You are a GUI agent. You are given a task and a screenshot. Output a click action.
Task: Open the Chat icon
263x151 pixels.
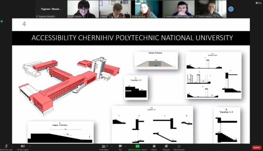point(120,146)
